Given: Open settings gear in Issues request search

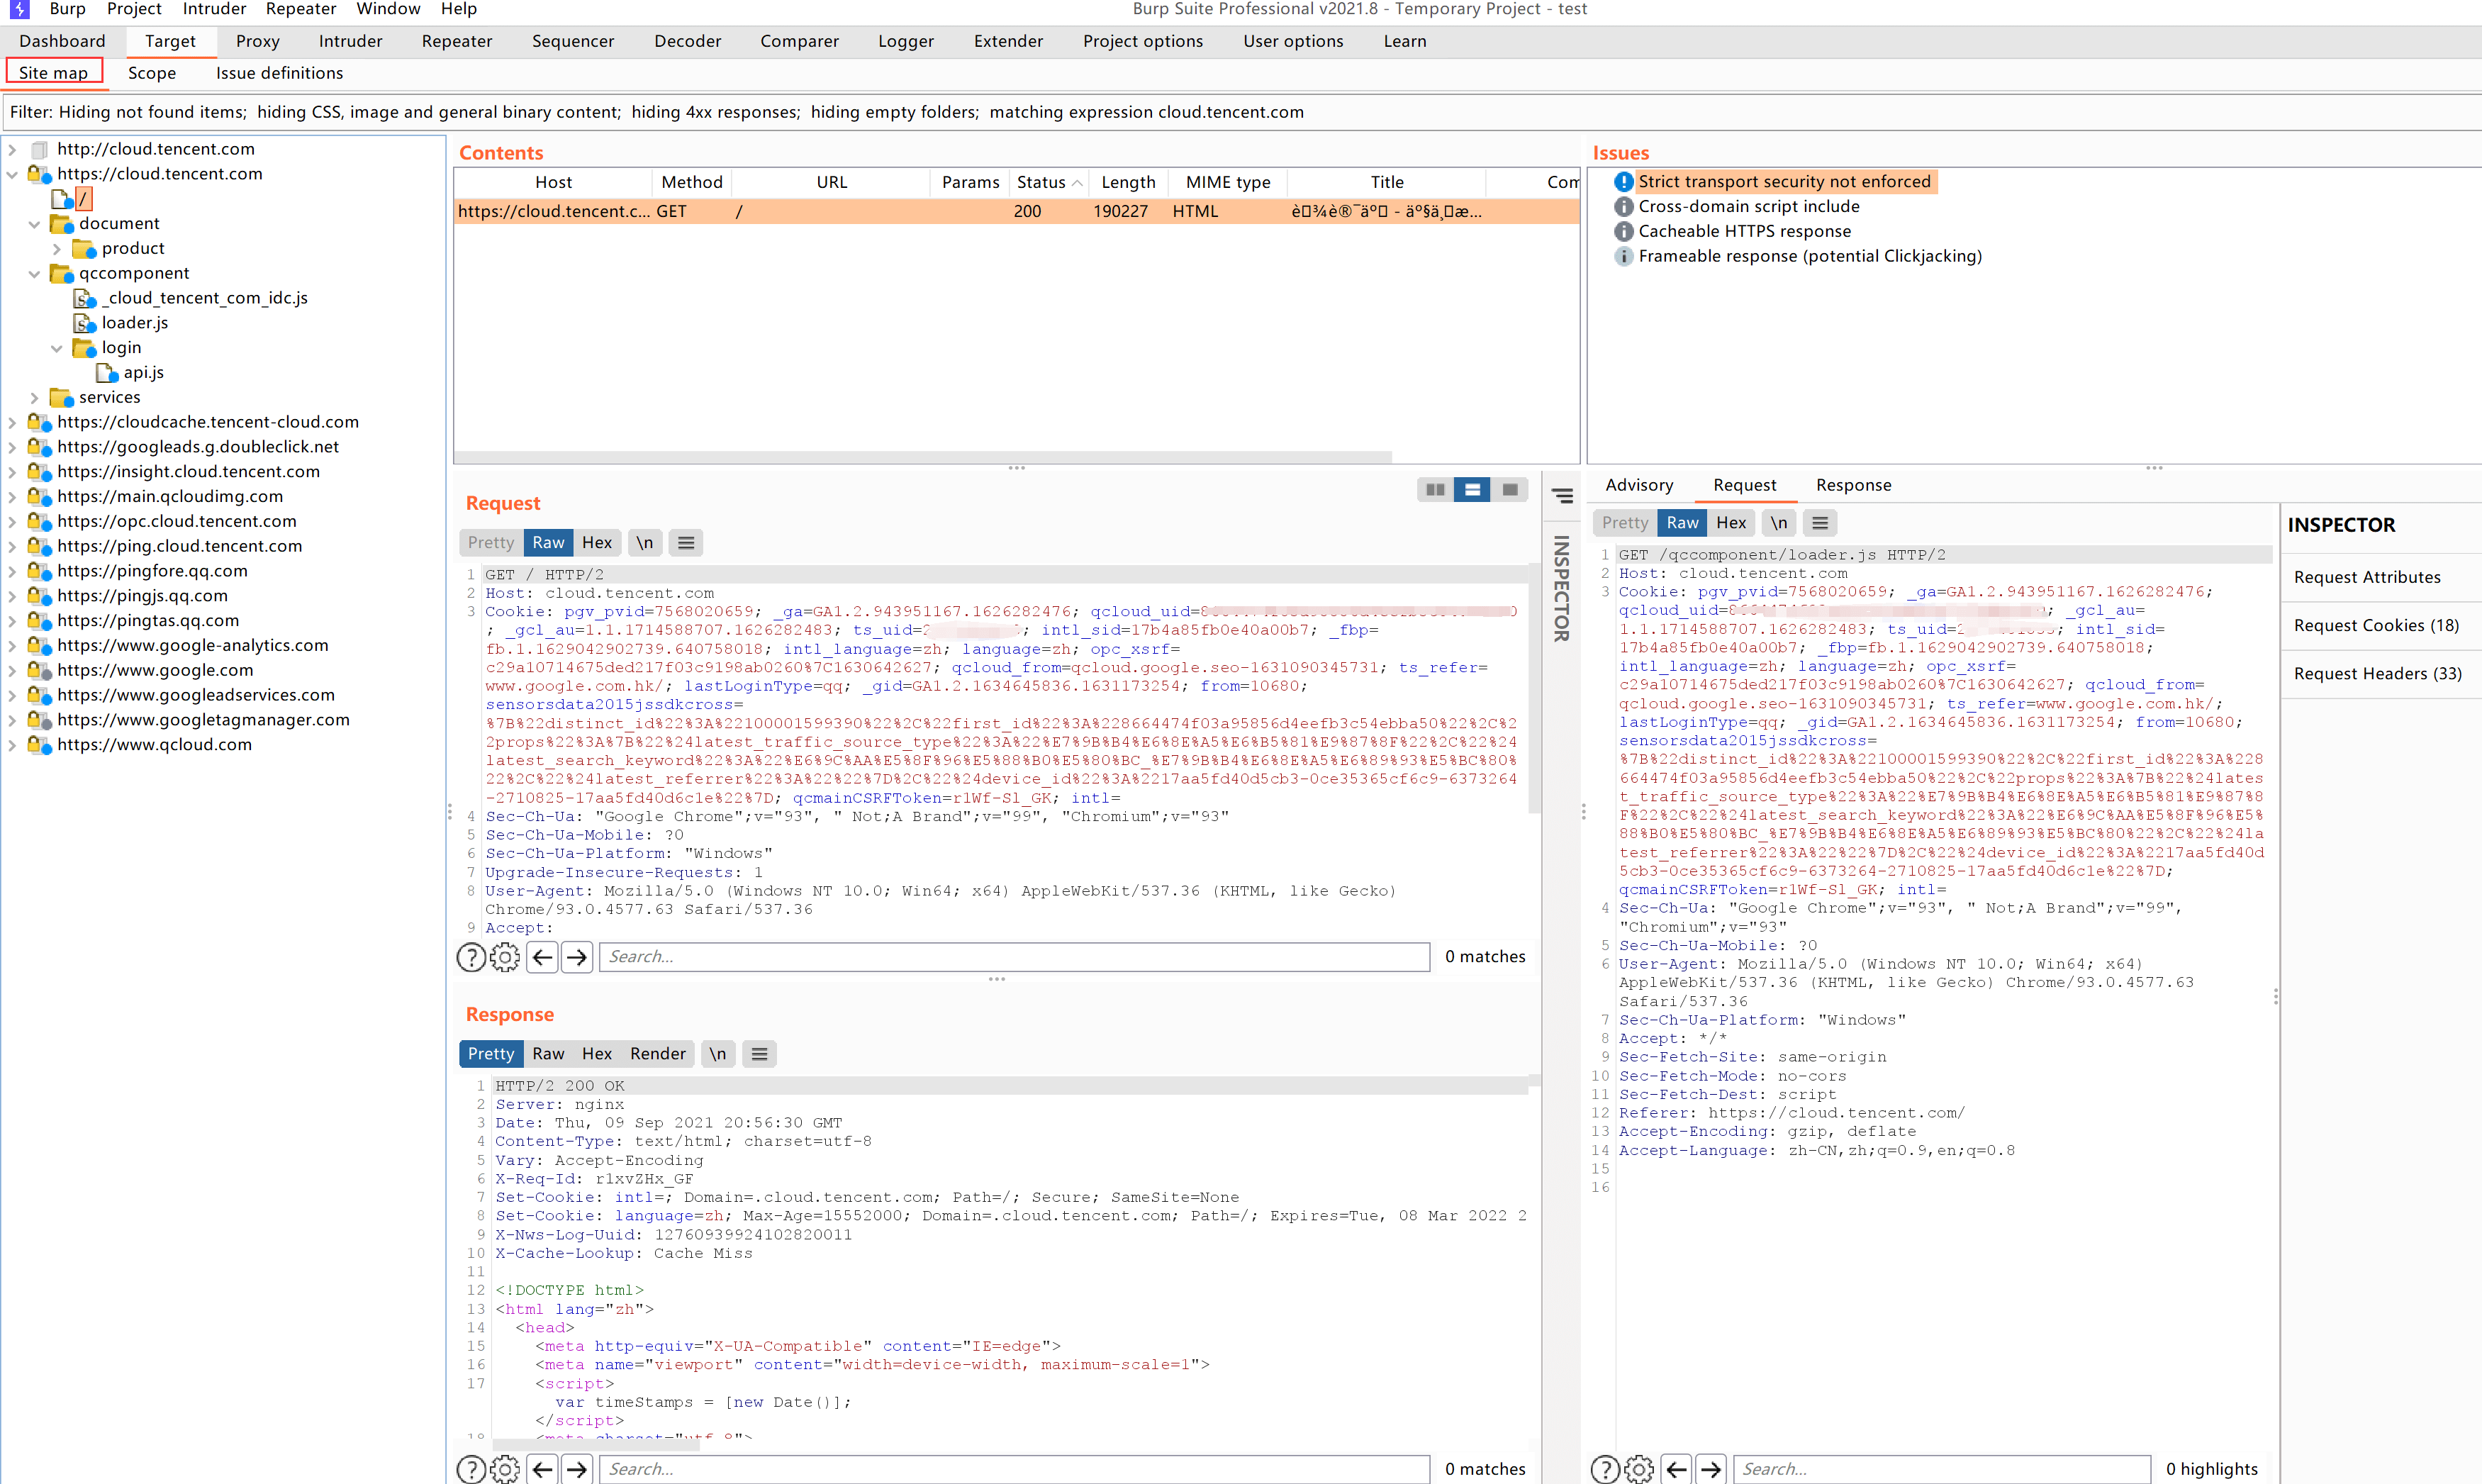Looking at the screenshot, I should coord(1639,1469).
